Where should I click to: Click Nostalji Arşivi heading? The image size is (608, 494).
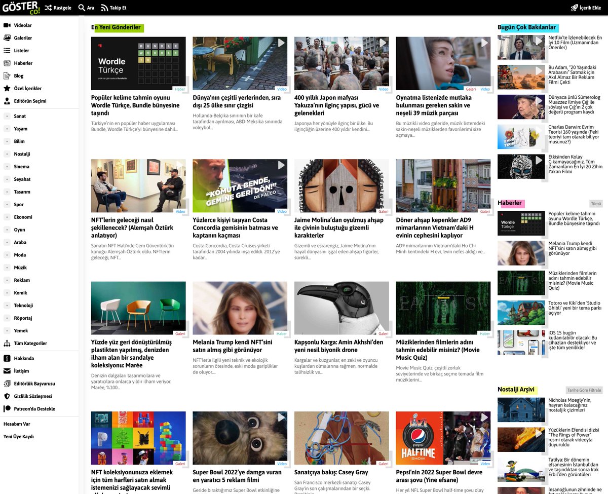pos(516,390)
